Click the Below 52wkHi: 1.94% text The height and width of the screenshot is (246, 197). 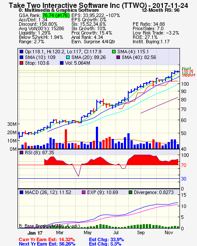tap(41, 37)
